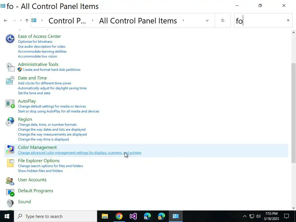Open Windows Start menu
The height and width of the screenshot is (222, 296).
point(7,216)
